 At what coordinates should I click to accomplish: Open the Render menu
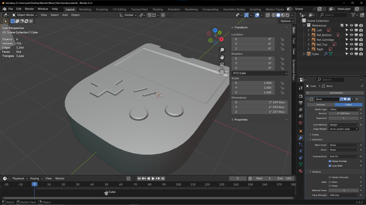point(29,9)
